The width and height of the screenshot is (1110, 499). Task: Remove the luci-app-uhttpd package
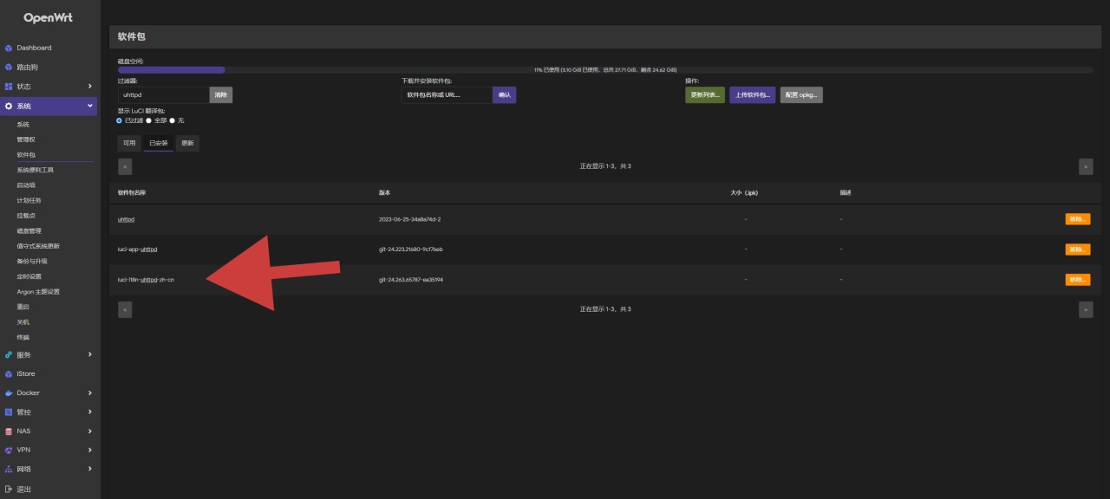click(1078, 249)
